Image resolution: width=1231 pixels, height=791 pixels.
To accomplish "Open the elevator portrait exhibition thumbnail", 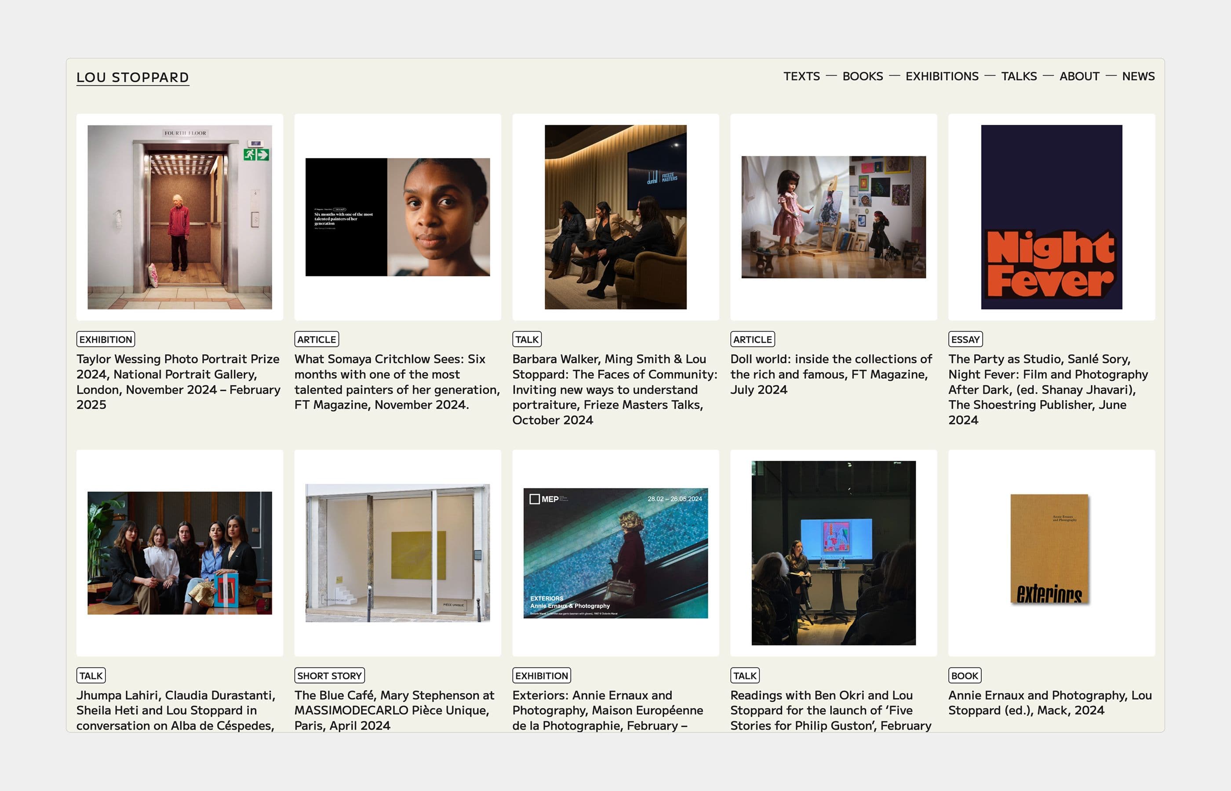I will tap(179, 217).
